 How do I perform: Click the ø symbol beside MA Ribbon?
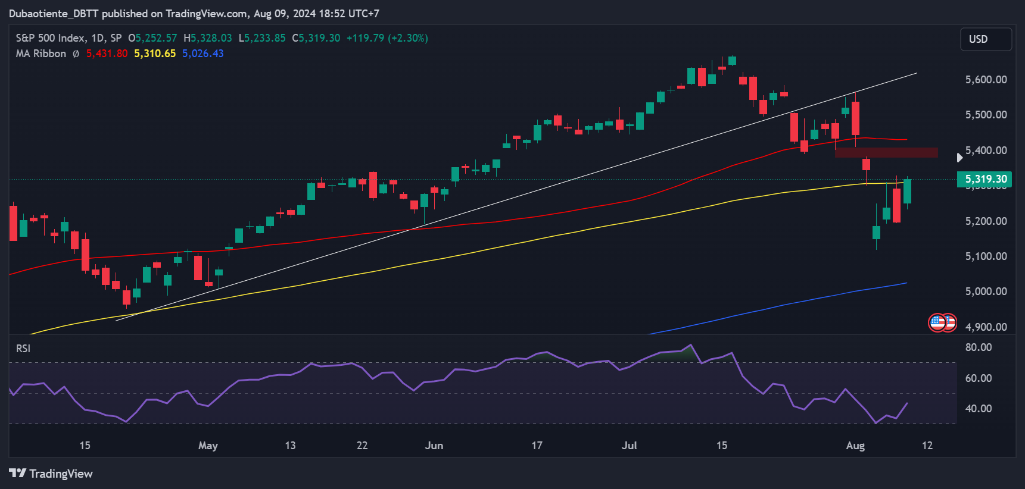[x=76, y=54]
